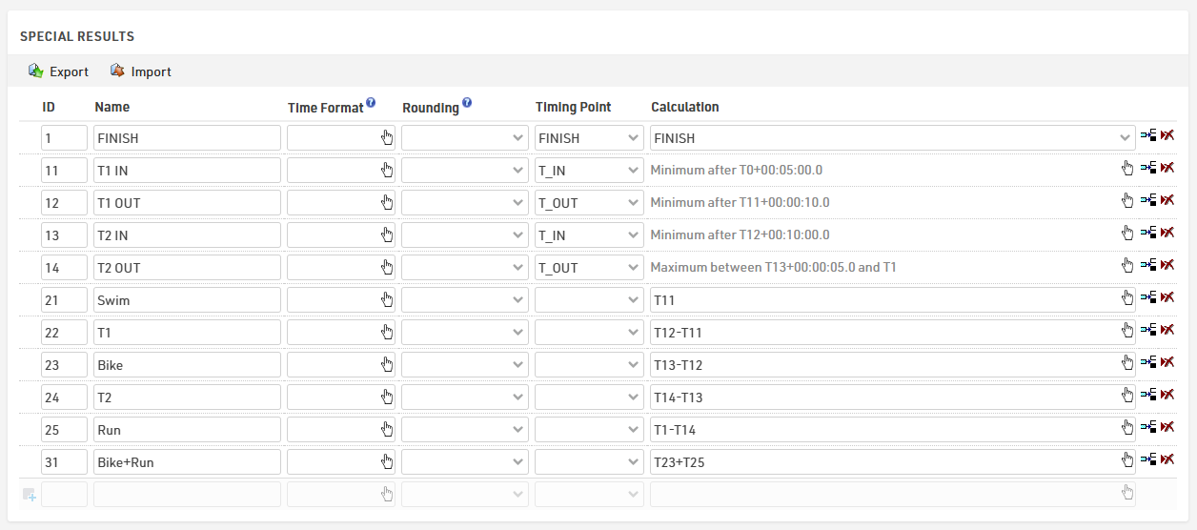Image resolution: width=1197 pixels, height=530 pixels.
Task: Expand FINISH calculation dropdown chevron
Action: coord(1126,137)
